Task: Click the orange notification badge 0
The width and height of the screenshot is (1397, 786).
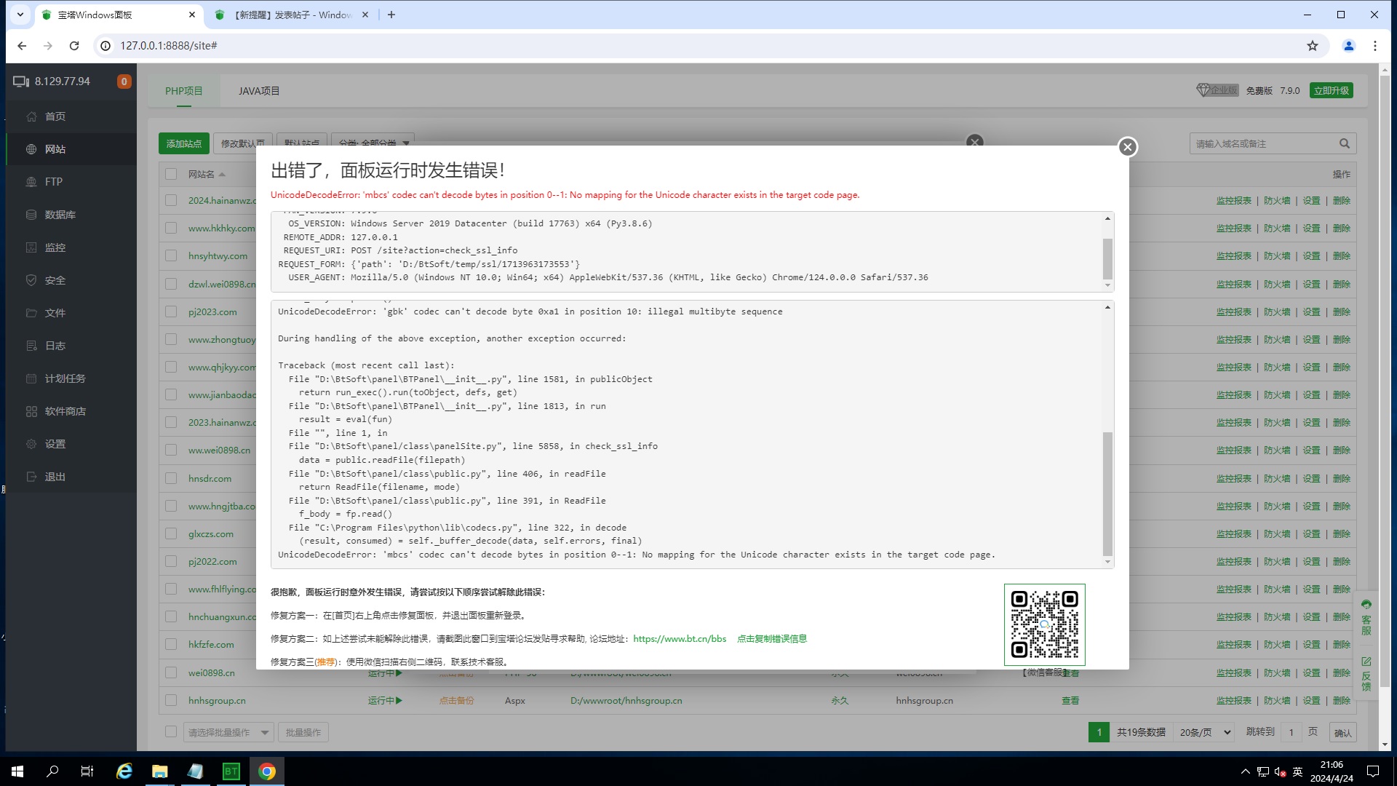Action: pos(124,82)
